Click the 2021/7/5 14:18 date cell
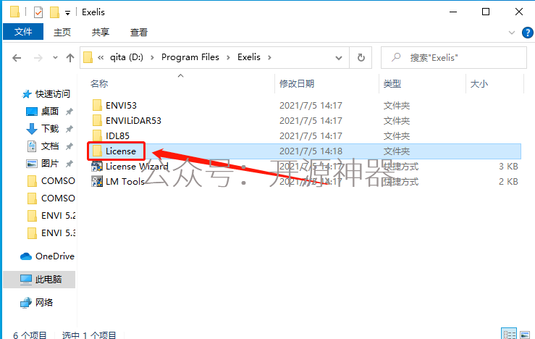The height and width of the screenshot is (339, 535). tap(311, 151)
